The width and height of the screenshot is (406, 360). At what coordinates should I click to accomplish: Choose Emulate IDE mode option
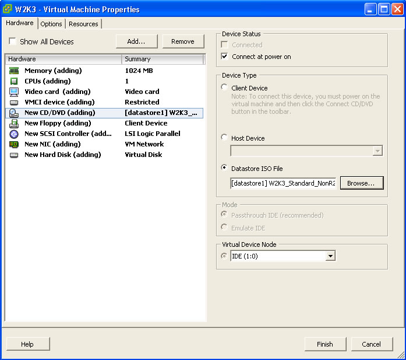pyautogui.click(x=224, y=227)
